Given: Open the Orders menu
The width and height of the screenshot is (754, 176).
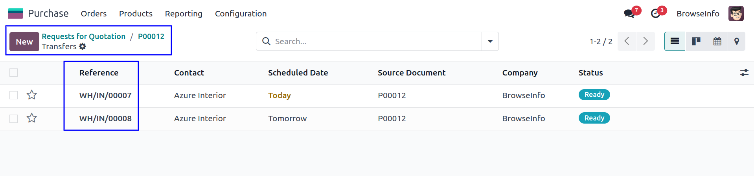Looking at the screenshot, I should (94, 14).
